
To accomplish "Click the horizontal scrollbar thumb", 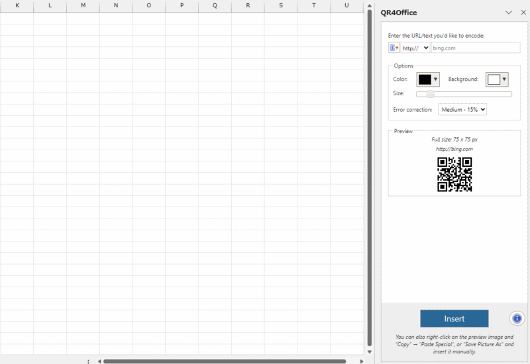I will click(225, 361).
